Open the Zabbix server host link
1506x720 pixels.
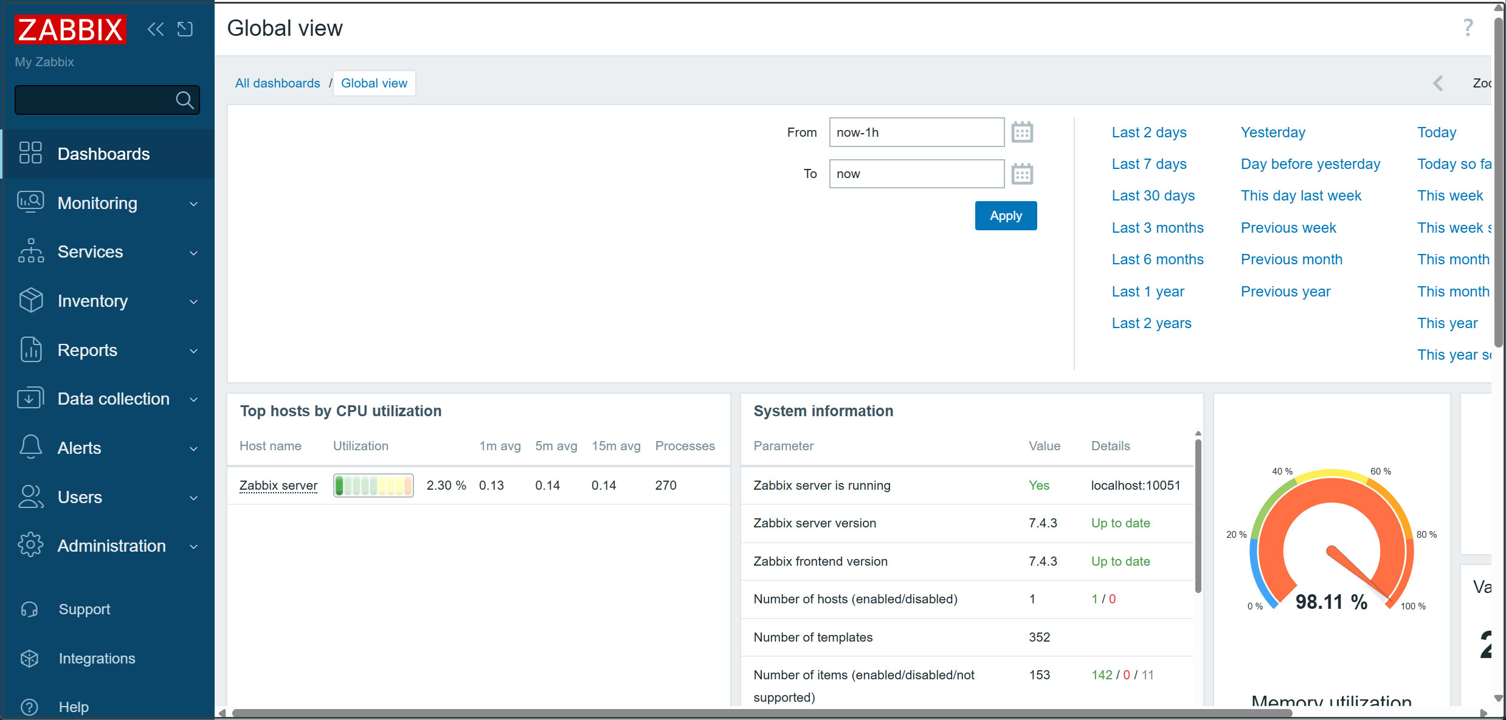pos(278,485)
